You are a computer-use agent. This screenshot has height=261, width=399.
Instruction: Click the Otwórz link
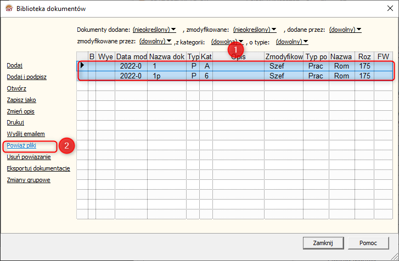(x=16, y=88)
